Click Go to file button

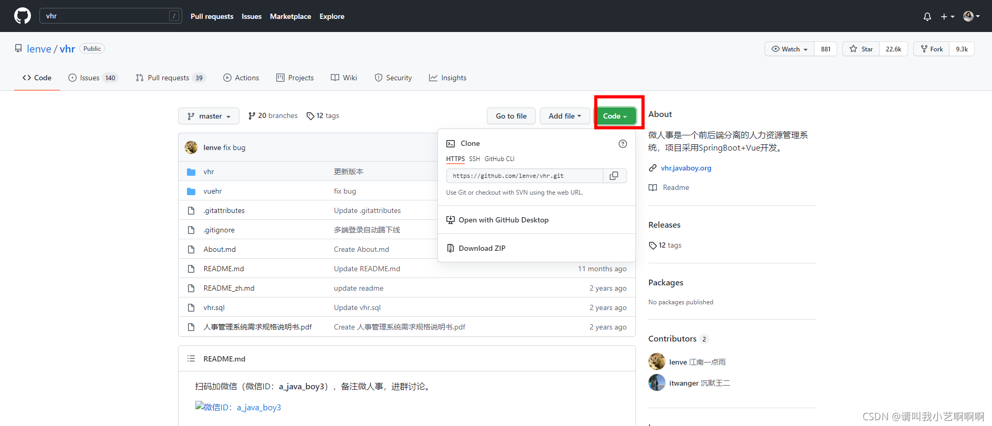pyautogui.click(x=511, y=116)
